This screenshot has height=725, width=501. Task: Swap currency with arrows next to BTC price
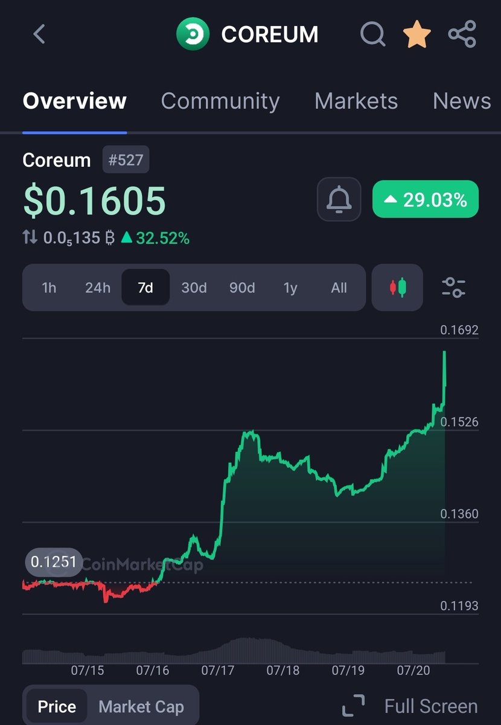(x=30, y=238)
